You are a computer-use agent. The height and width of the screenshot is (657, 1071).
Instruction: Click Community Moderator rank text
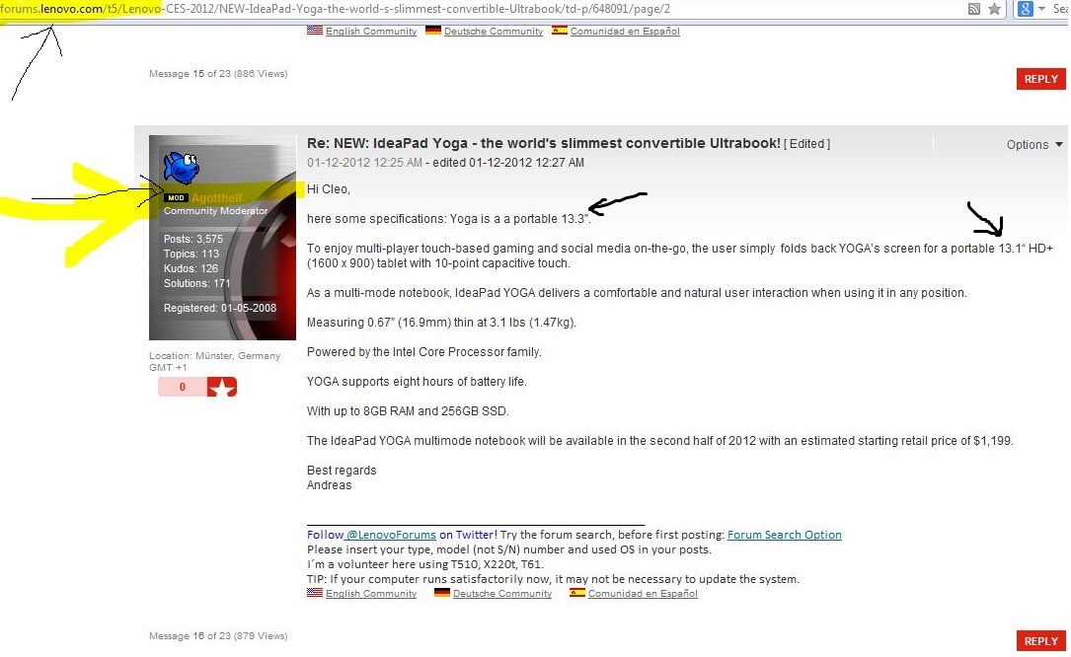coord(216,211)
